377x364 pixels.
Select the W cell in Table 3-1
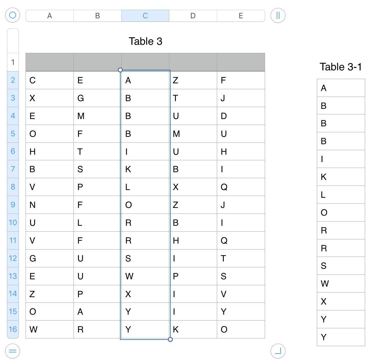point(341,283)
